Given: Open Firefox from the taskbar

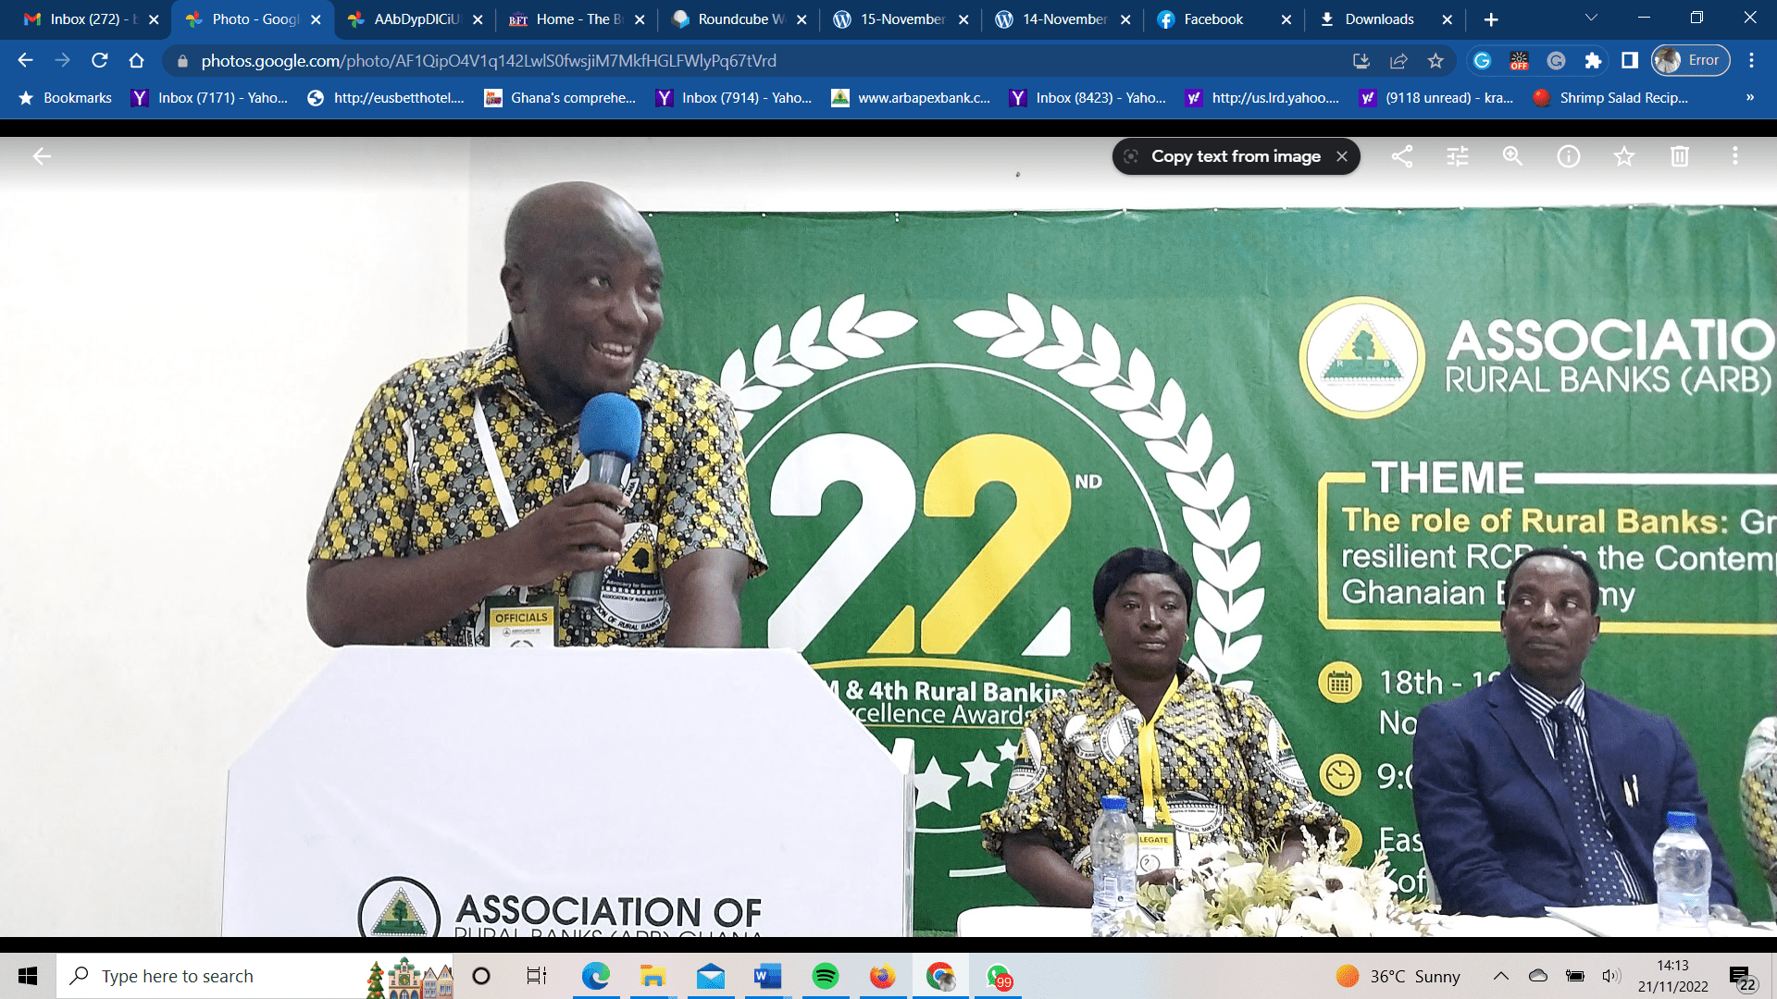Looking at the screenshot, I should coord(883,976).
